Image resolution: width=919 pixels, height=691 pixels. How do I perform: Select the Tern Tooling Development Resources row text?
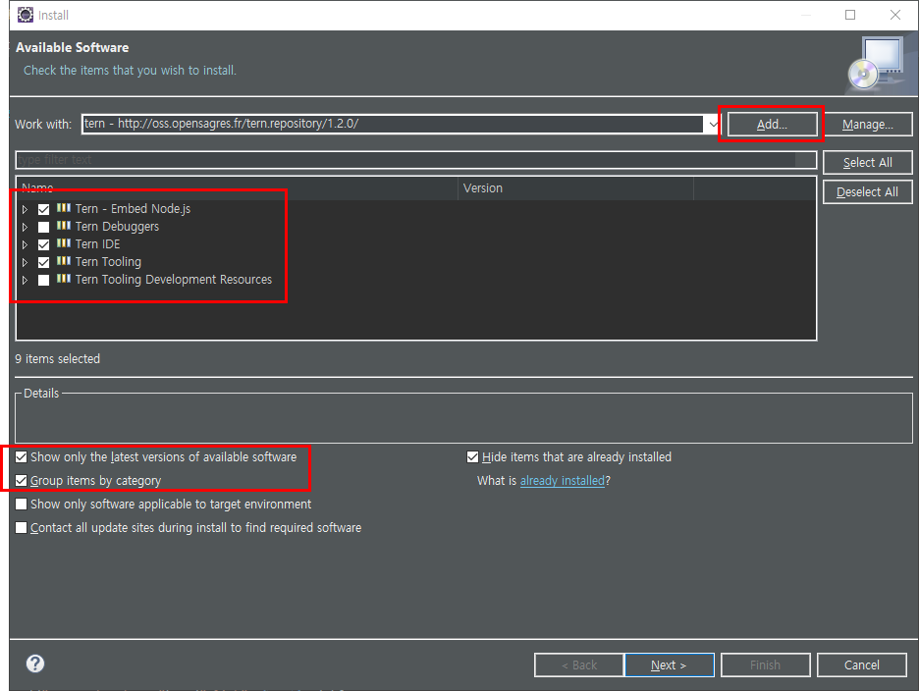tap(174, 280)
